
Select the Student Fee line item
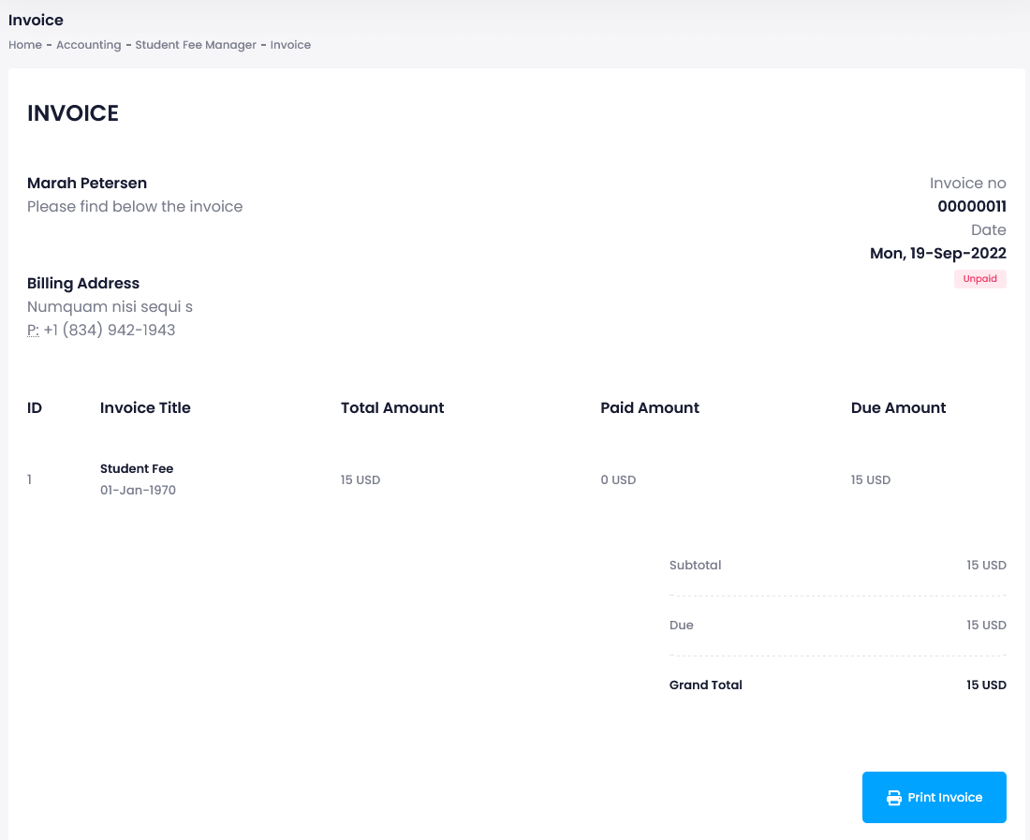point(137,468)
